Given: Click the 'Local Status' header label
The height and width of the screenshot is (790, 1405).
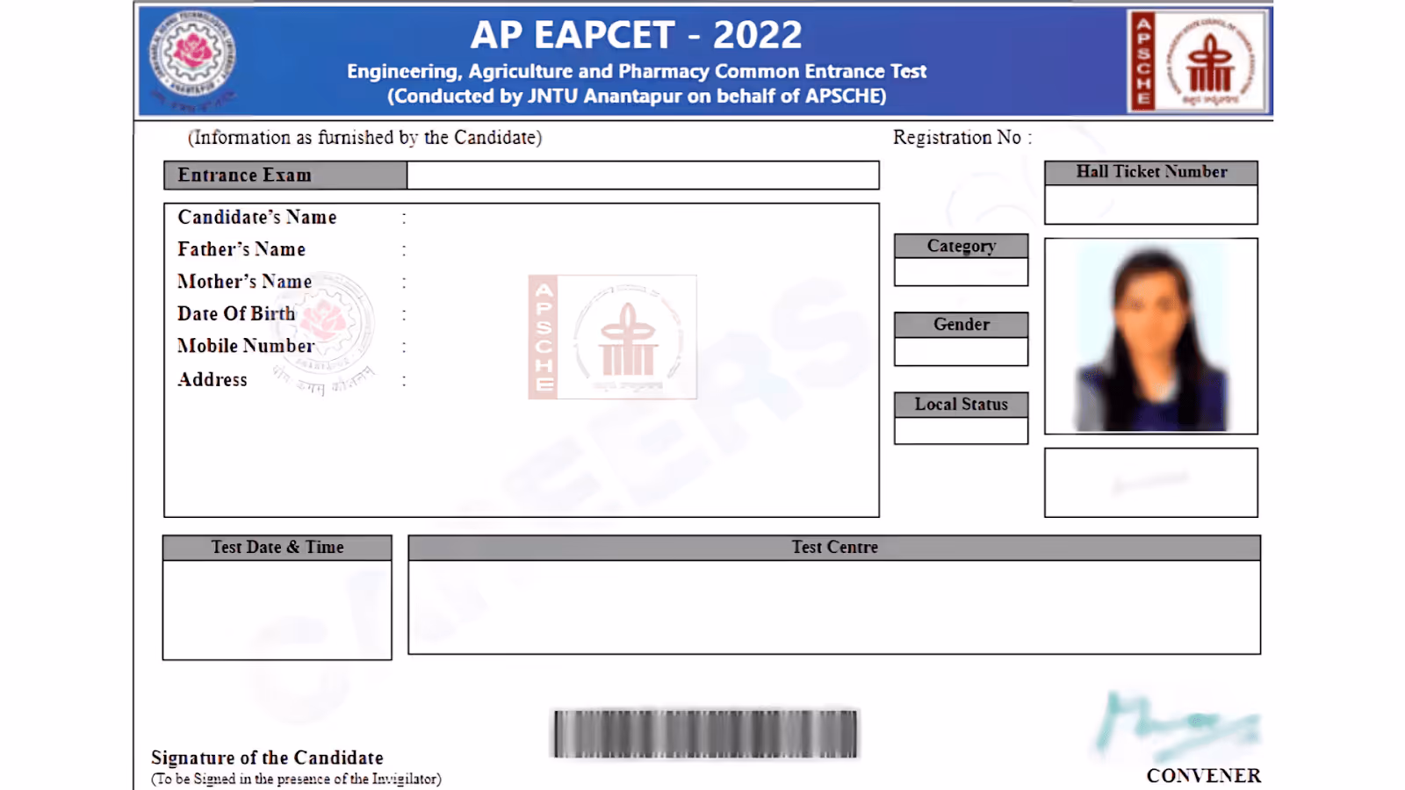Looking at the screenshot, I should point(962,404).
